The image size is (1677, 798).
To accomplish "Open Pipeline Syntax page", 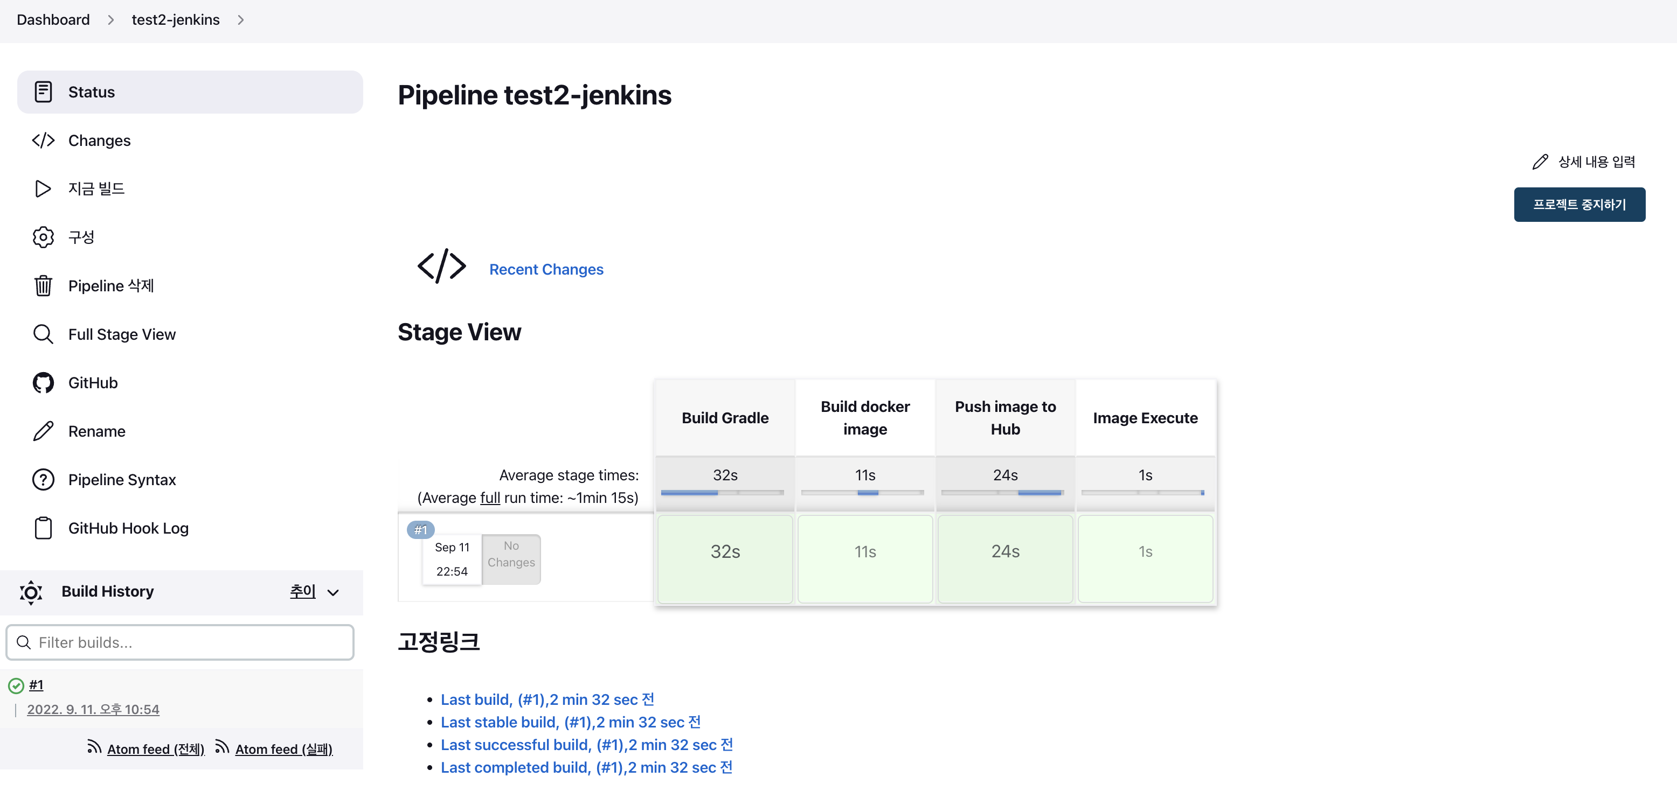I will point(190,480).
